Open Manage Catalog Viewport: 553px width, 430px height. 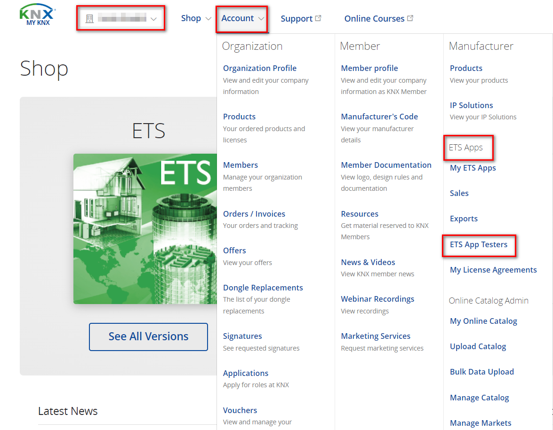click(479, 398)
